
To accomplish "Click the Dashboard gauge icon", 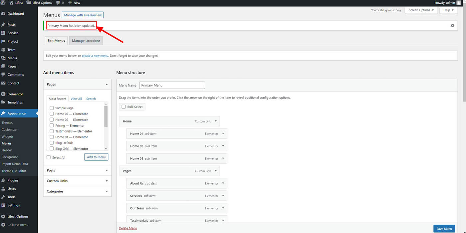I will pos(3,14).
